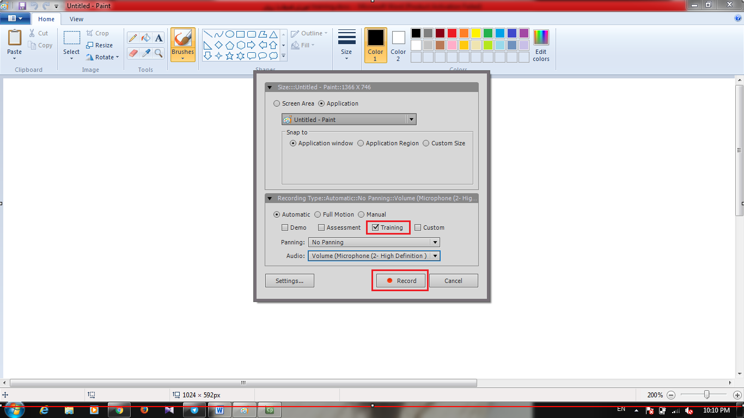744x418 pixels.
Task: Select the Color 1 button
Action: [x=375, y=45]
